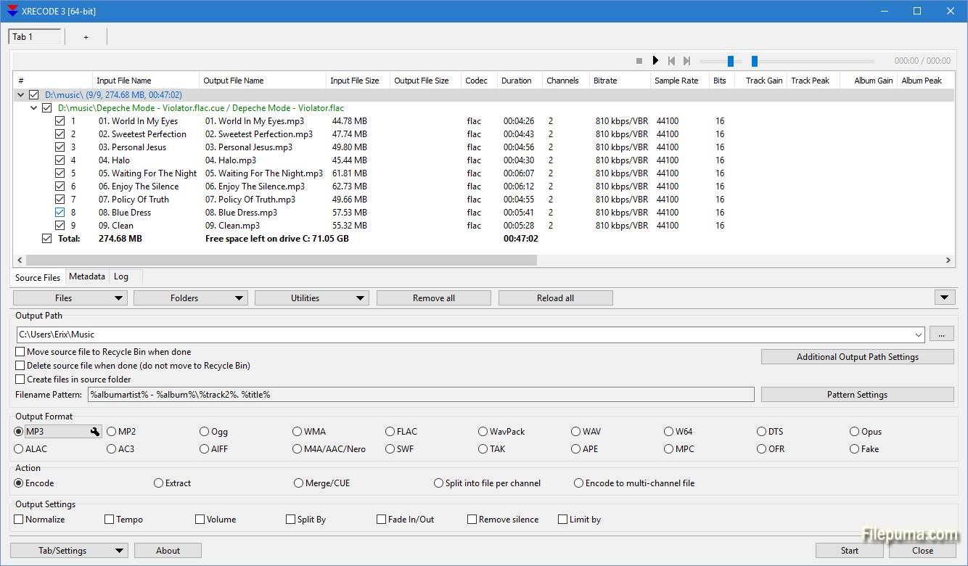
Task: Open MP3 settings wrench icon
Action: (x=94, y=432)
